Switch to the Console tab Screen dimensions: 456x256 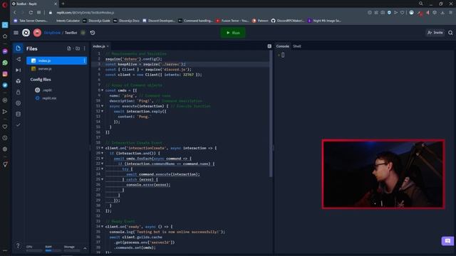coord(282,46)
